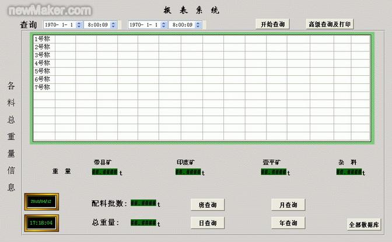Viewport: 392px width, 242px height.
Task: Run the 月查询 monthly query
Action: coord(288,205)
